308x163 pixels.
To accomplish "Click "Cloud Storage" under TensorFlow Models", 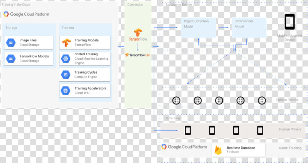I will click(29, 61).
